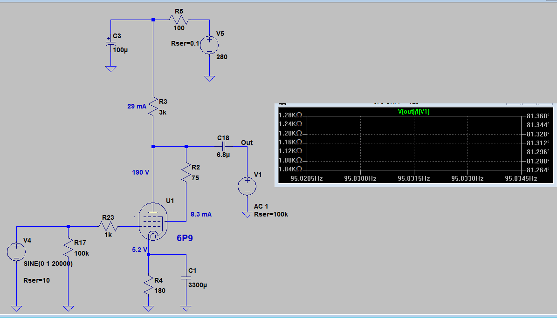Click the 5.2 V cathode voltage annotation
557x318 pixels.
139,250
